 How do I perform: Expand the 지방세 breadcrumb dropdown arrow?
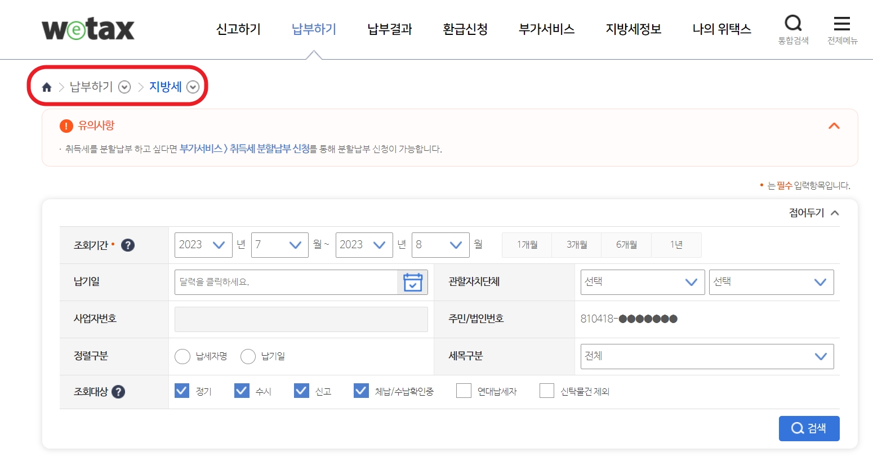(x=194, y=87)
